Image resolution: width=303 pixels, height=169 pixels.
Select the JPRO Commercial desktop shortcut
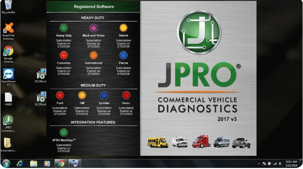pyautogui.click(x=8, y=123)
